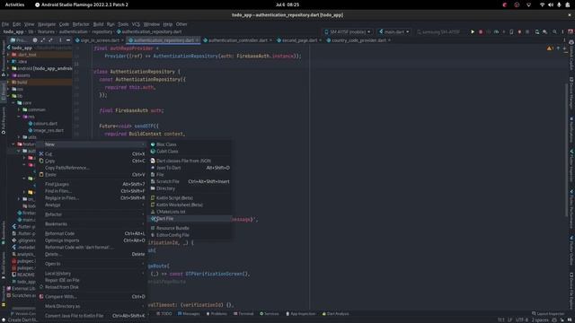Image resolution: width=575 pixels, height=323 pixels.
Task: Switch to sign_in_screen.dart tab
Action: pyautogui.click(x=100, y=40)
